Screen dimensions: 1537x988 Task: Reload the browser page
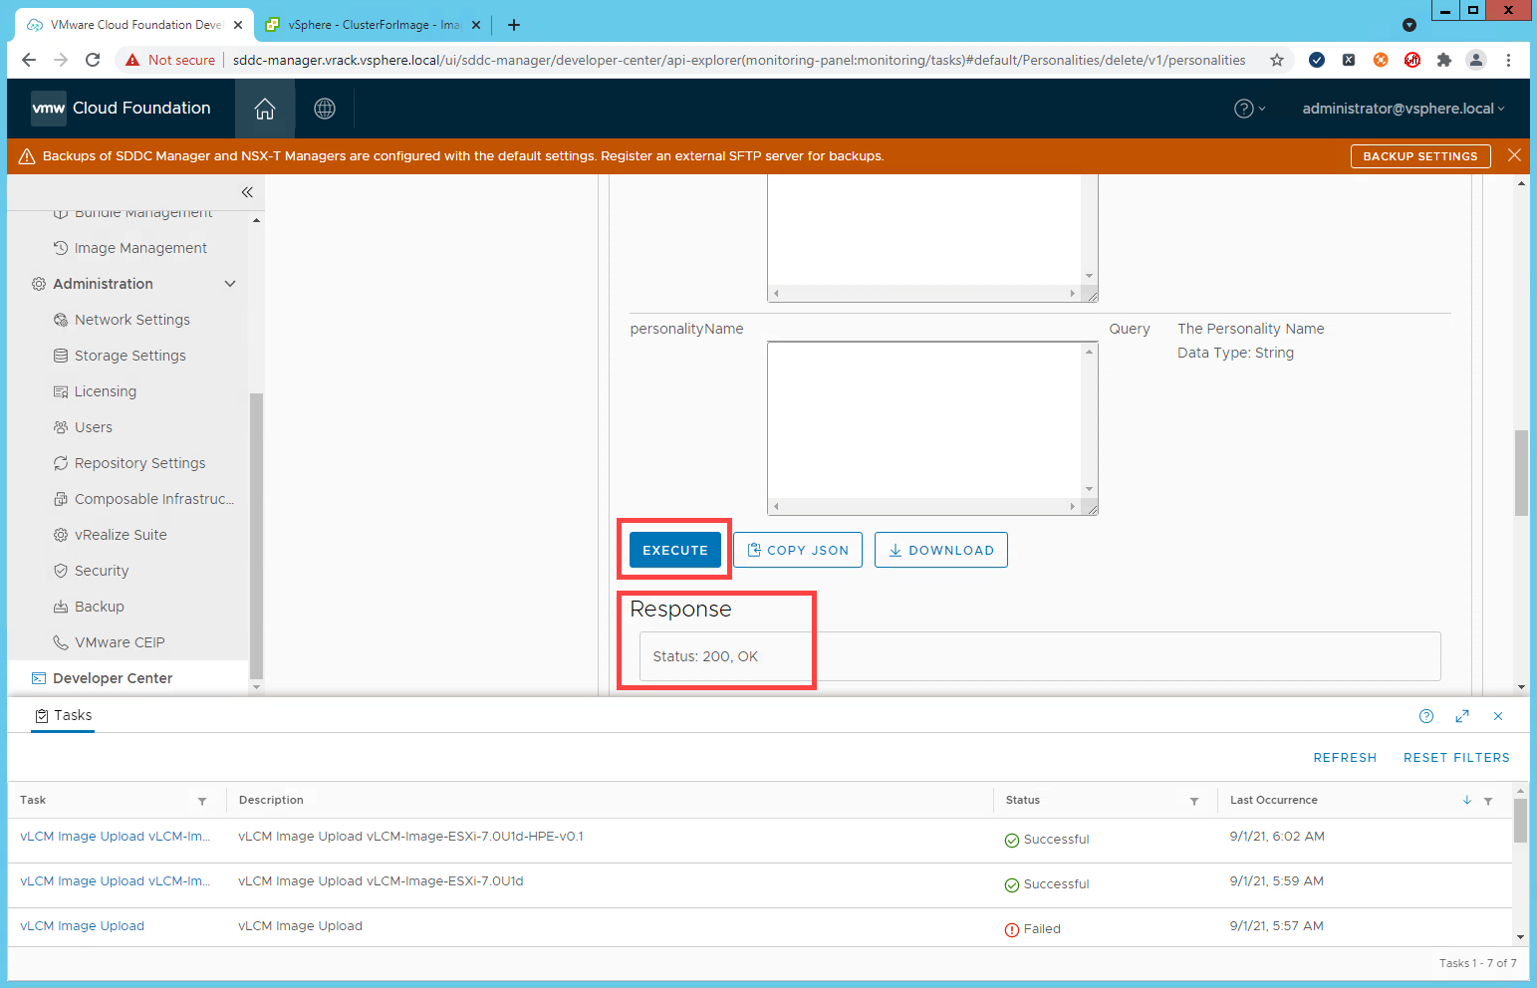pyautogui.click(x=93, y=60)
